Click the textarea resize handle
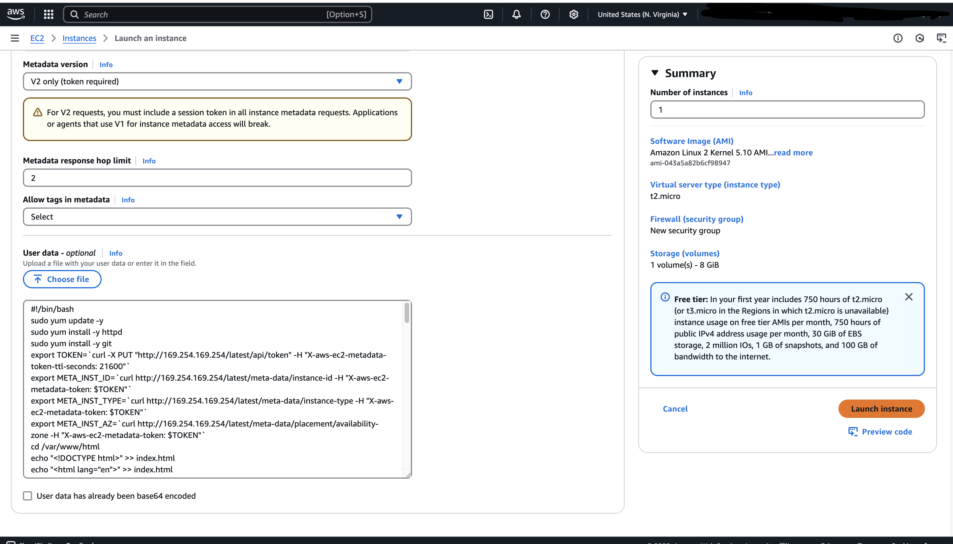953x544 pixels. pos(408,475)
